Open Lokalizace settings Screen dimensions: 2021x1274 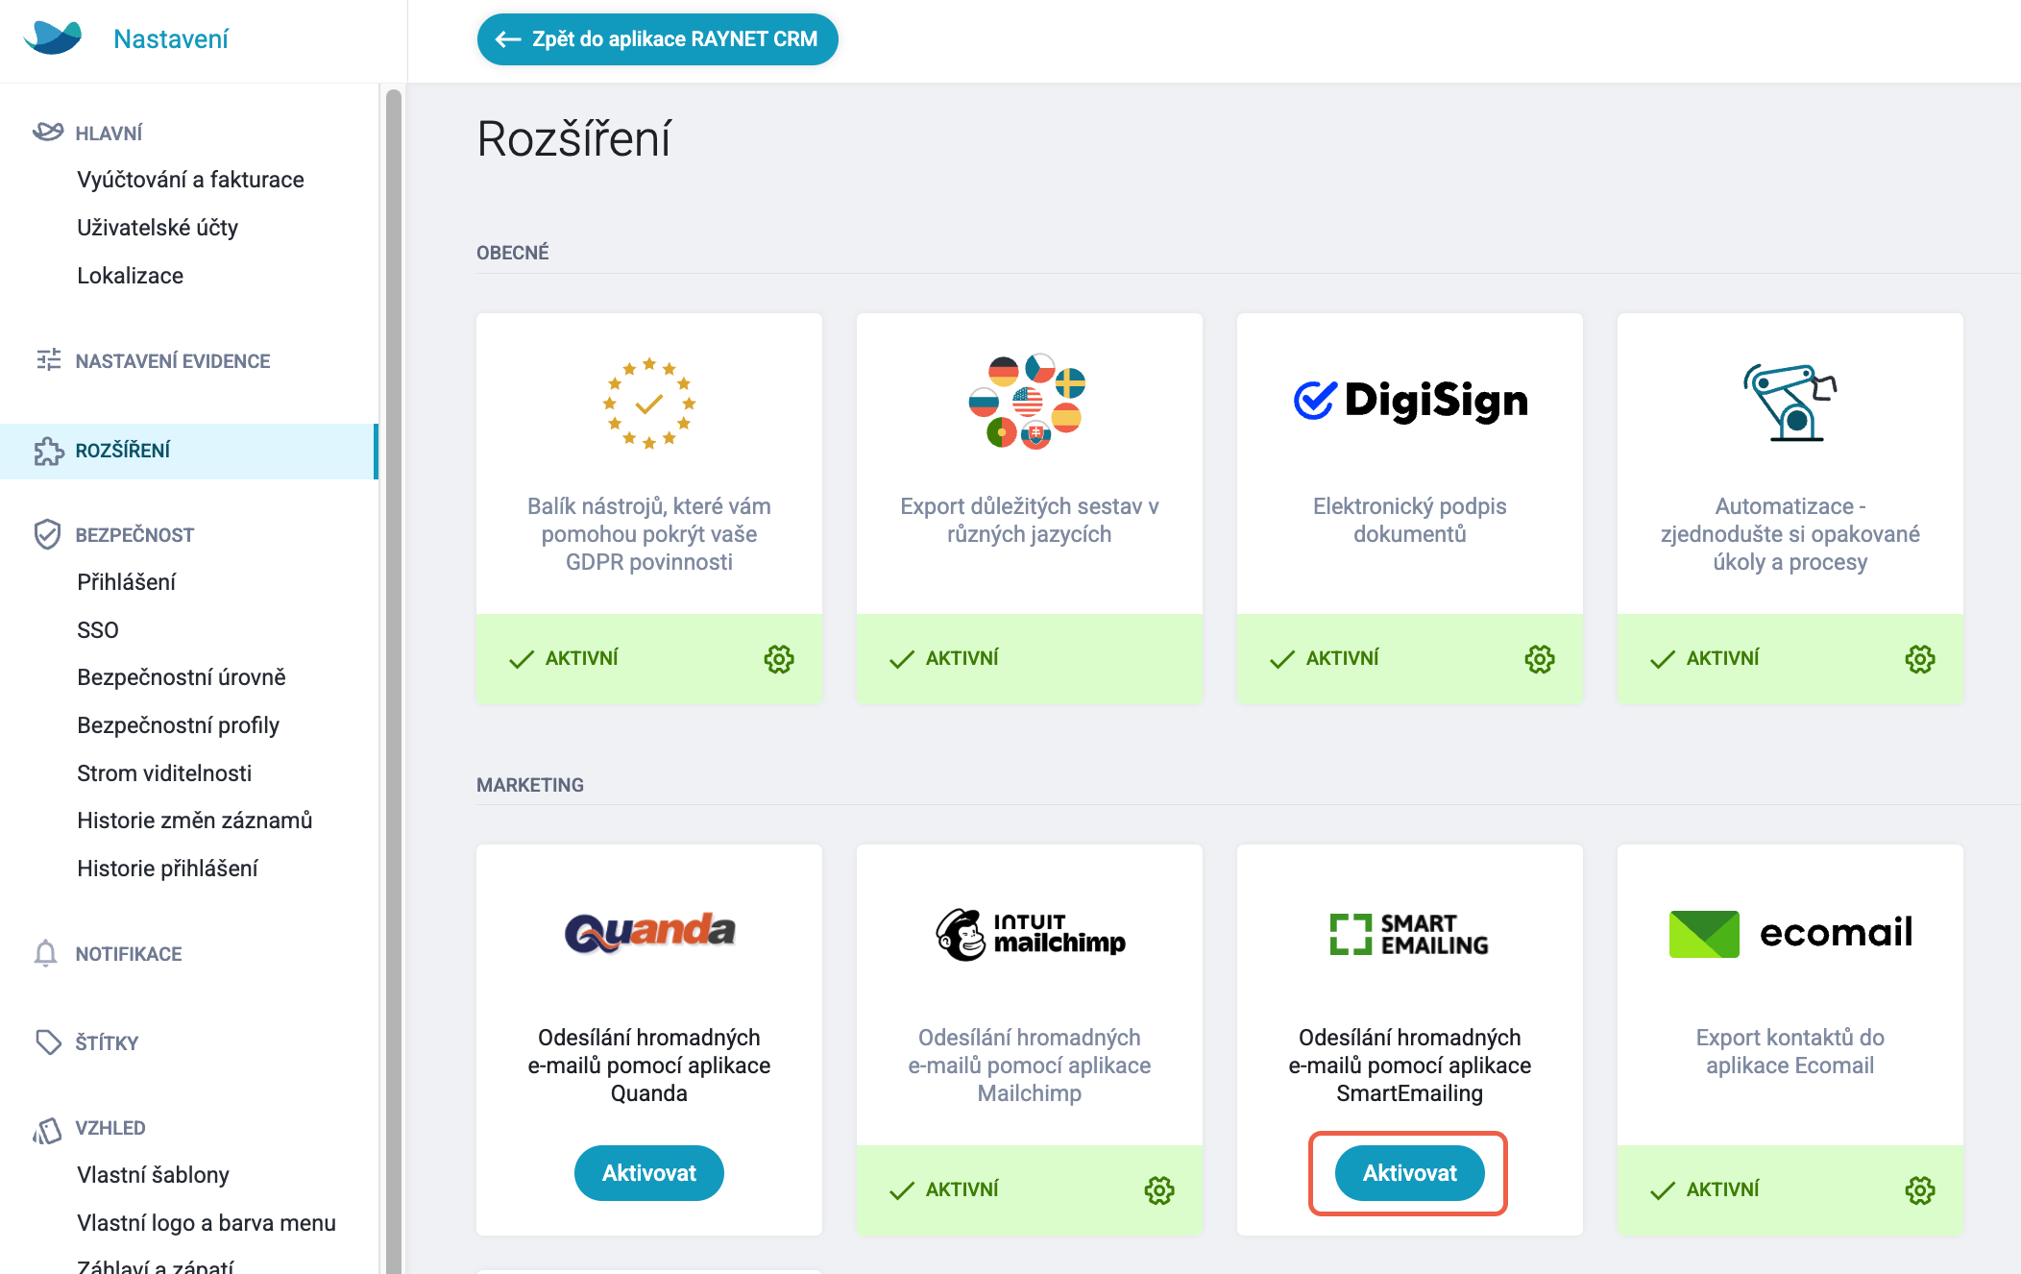click(130, 276)
